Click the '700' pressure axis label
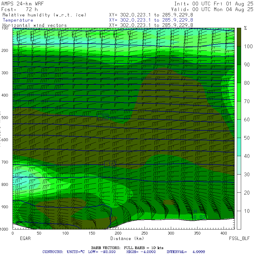Viewport: 255px width, 255px height. (x=5, y=162)
